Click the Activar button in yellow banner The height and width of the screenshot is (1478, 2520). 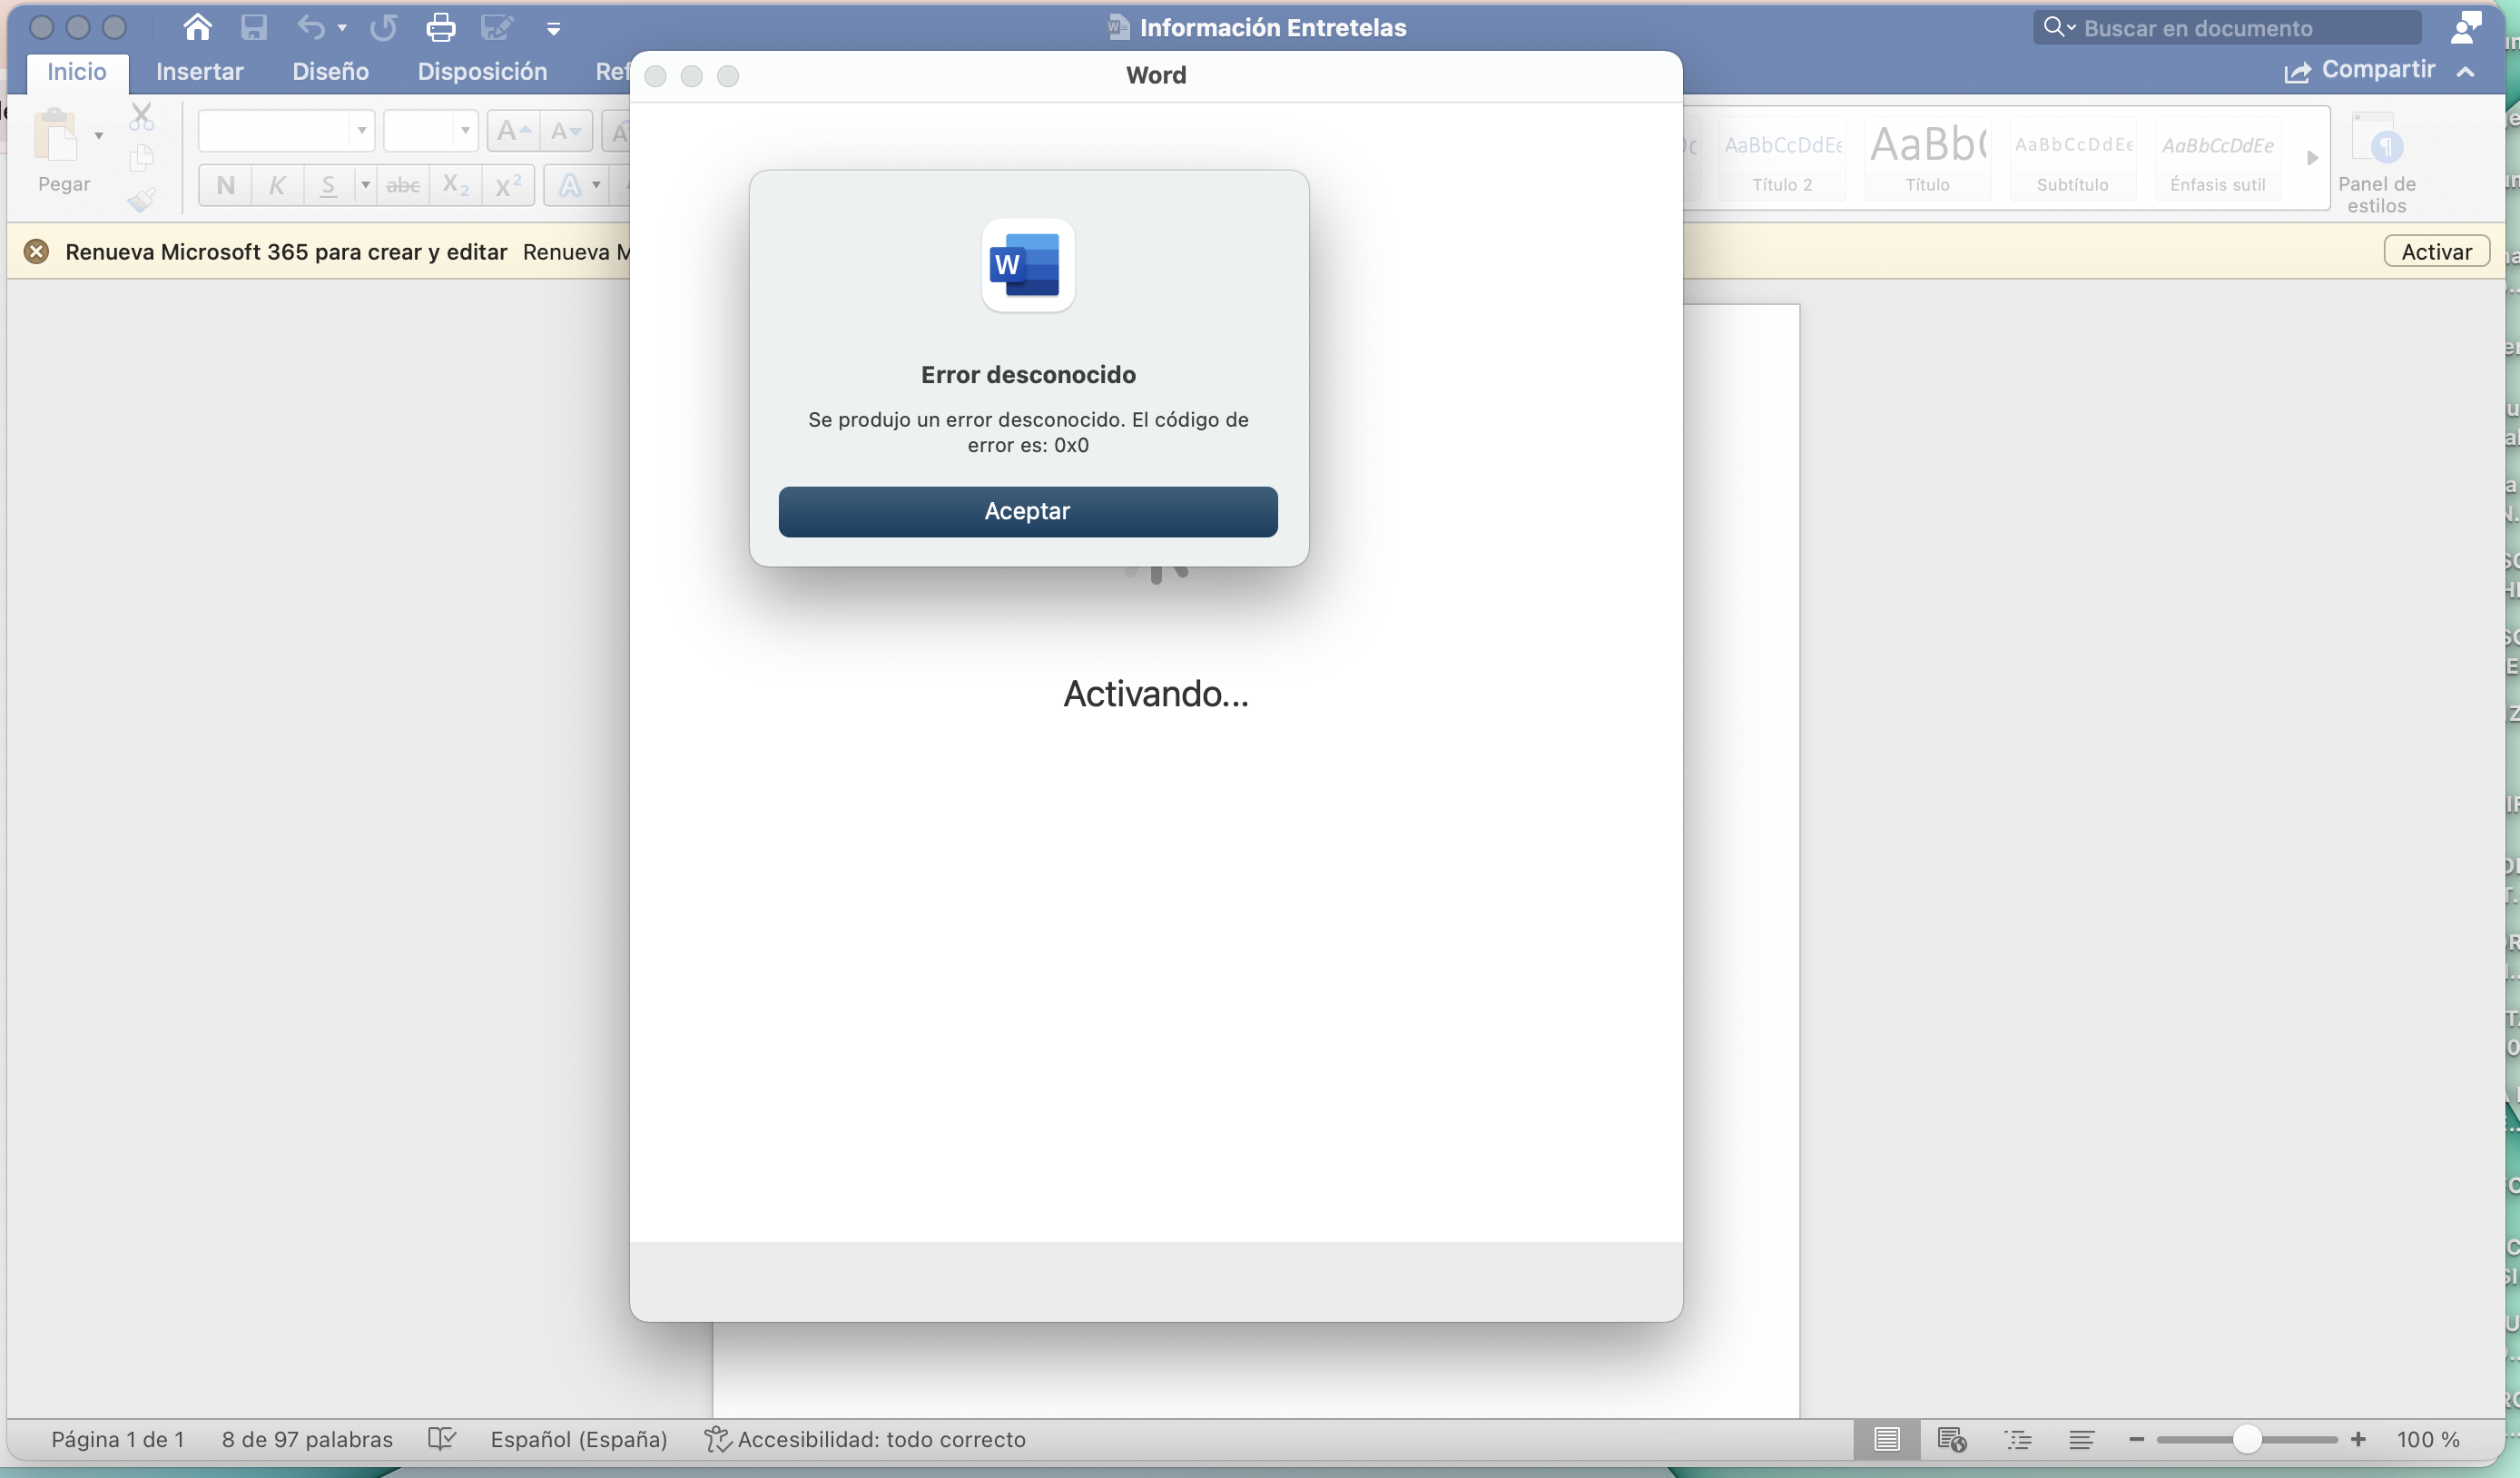[x=2437, y=251]
